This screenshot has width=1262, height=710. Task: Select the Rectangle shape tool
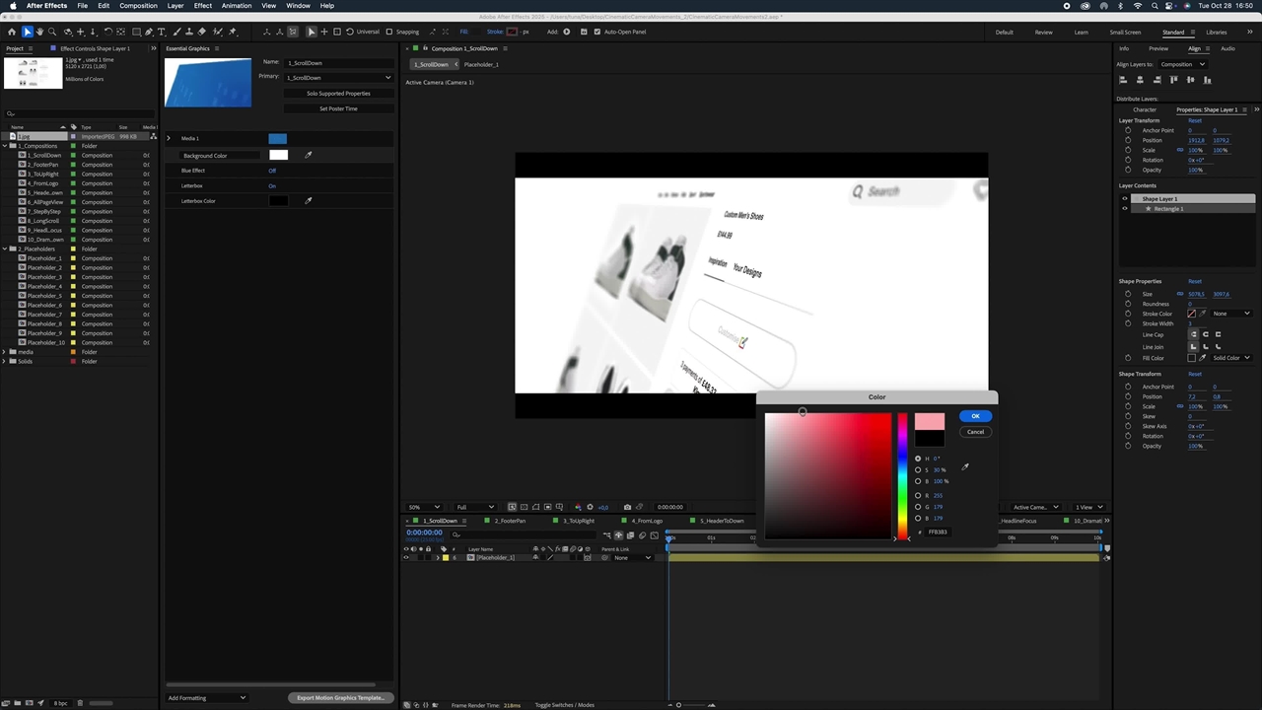coord(136,32)
